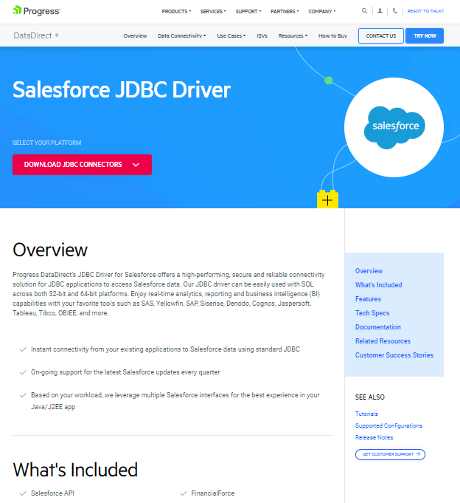Click the What's Included heading

75,470
